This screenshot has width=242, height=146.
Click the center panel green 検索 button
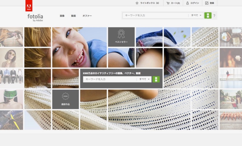156,79
